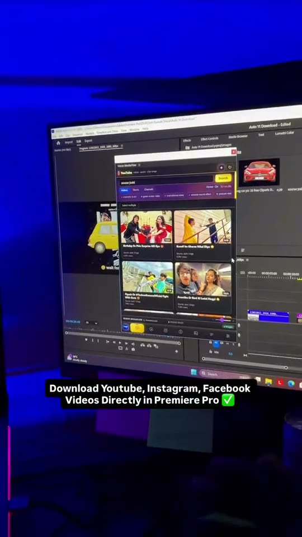Viewport: 302px width, 537px height.
Task: Click the blue logo icon in plugin bottom bar
Action: pyautogui.click(x=126, y=327)
